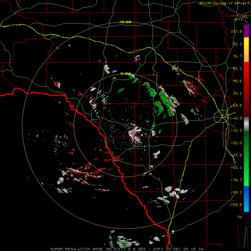This screenshot has height=251, width=251.
Task: Click the 100 NMI range ring label
Action: click(125, 22)
